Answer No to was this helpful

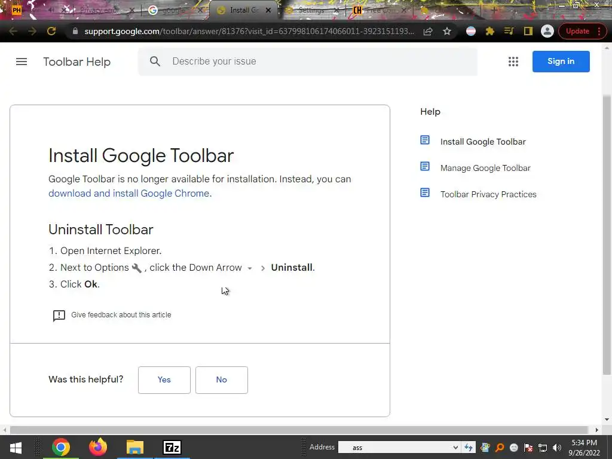coord(221,380)
